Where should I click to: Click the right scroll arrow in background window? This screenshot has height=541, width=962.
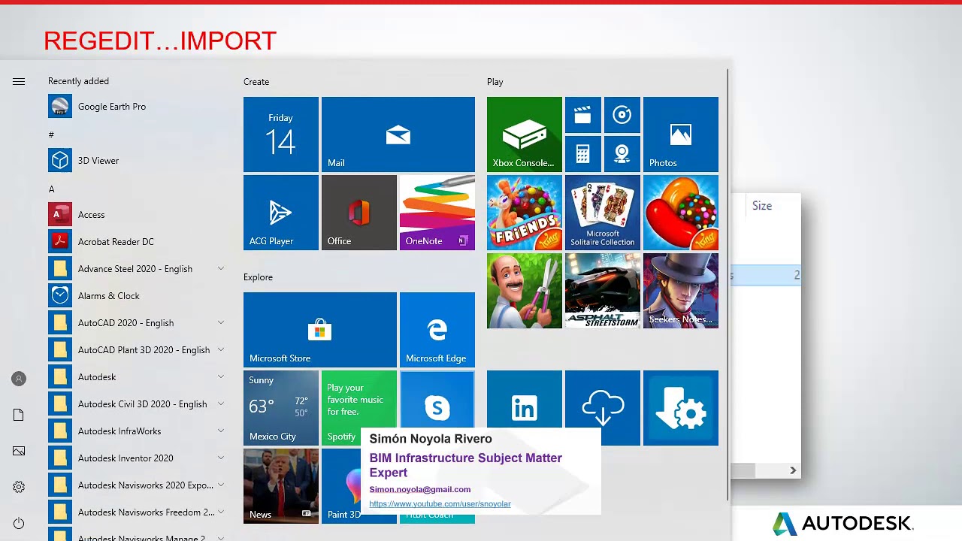tap(793, 470)
